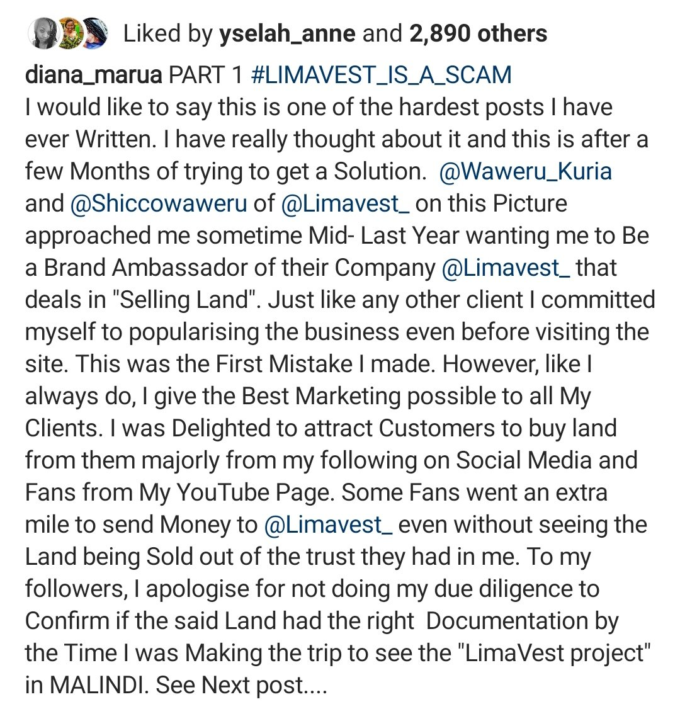Tap the #LIMAVEST_IS_A_SCAM hashtag
This screenshot has height=709, width=680.
coord(381,76)
